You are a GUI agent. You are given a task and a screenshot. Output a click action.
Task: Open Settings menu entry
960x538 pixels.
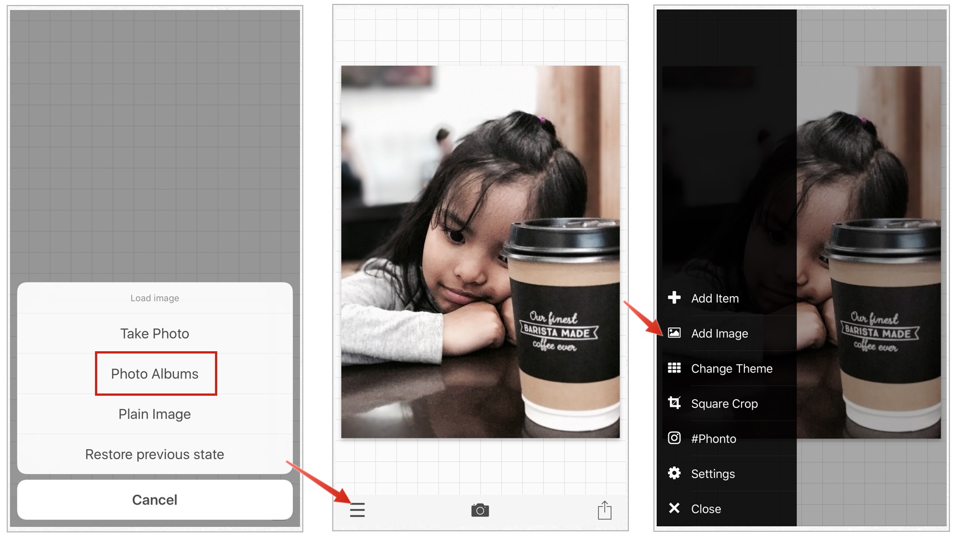click(x=727, y=474)
